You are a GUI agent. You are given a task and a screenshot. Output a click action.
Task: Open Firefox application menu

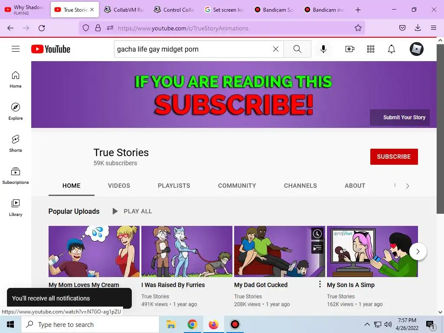click(x=434, y=28)
